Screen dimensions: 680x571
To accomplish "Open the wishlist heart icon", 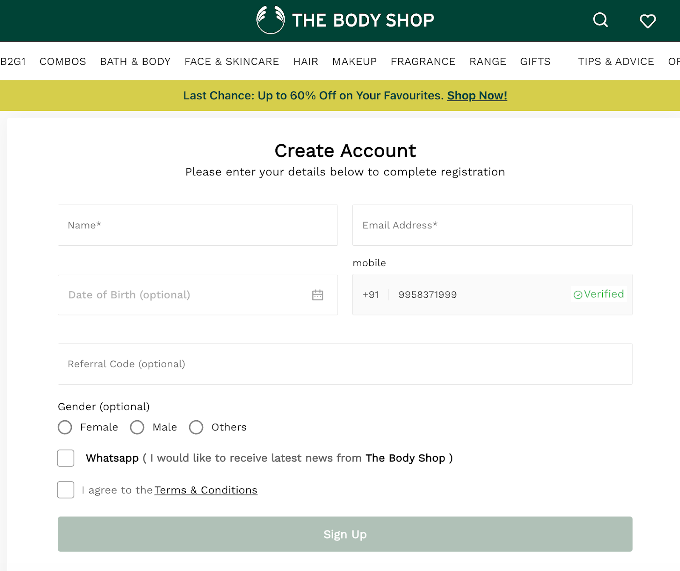I will (x=647, y=20).
